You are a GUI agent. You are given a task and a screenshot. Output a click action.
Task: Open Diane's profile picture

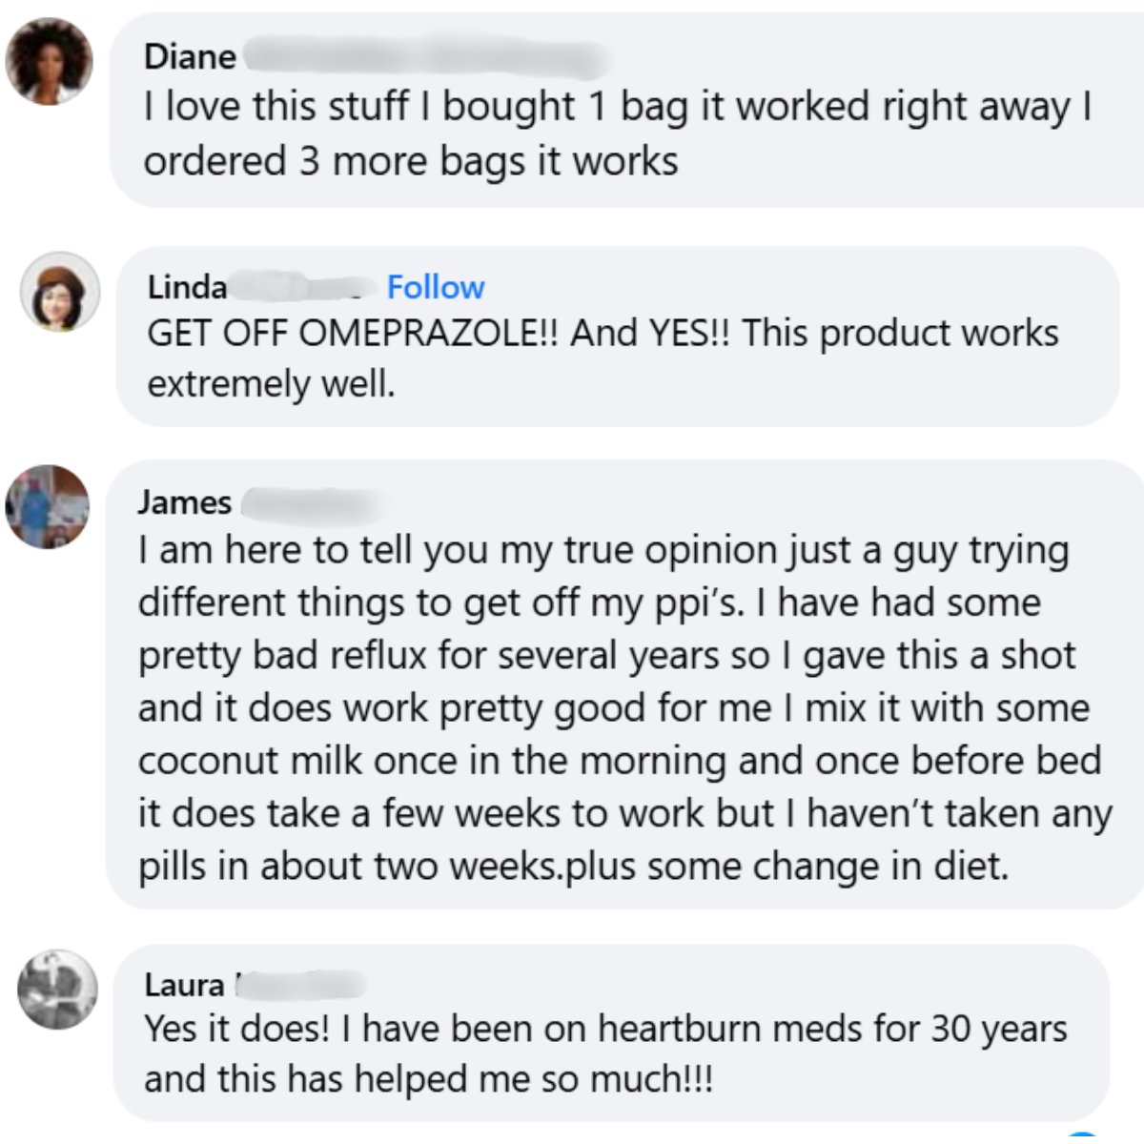tap(49, 61)
